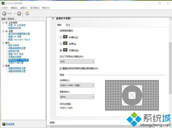Image resolution: width=172 pixels, height=128 pixels.
Task: Collapse the 3D 立体视觉 tree node
Action: [x=3, y=23]
